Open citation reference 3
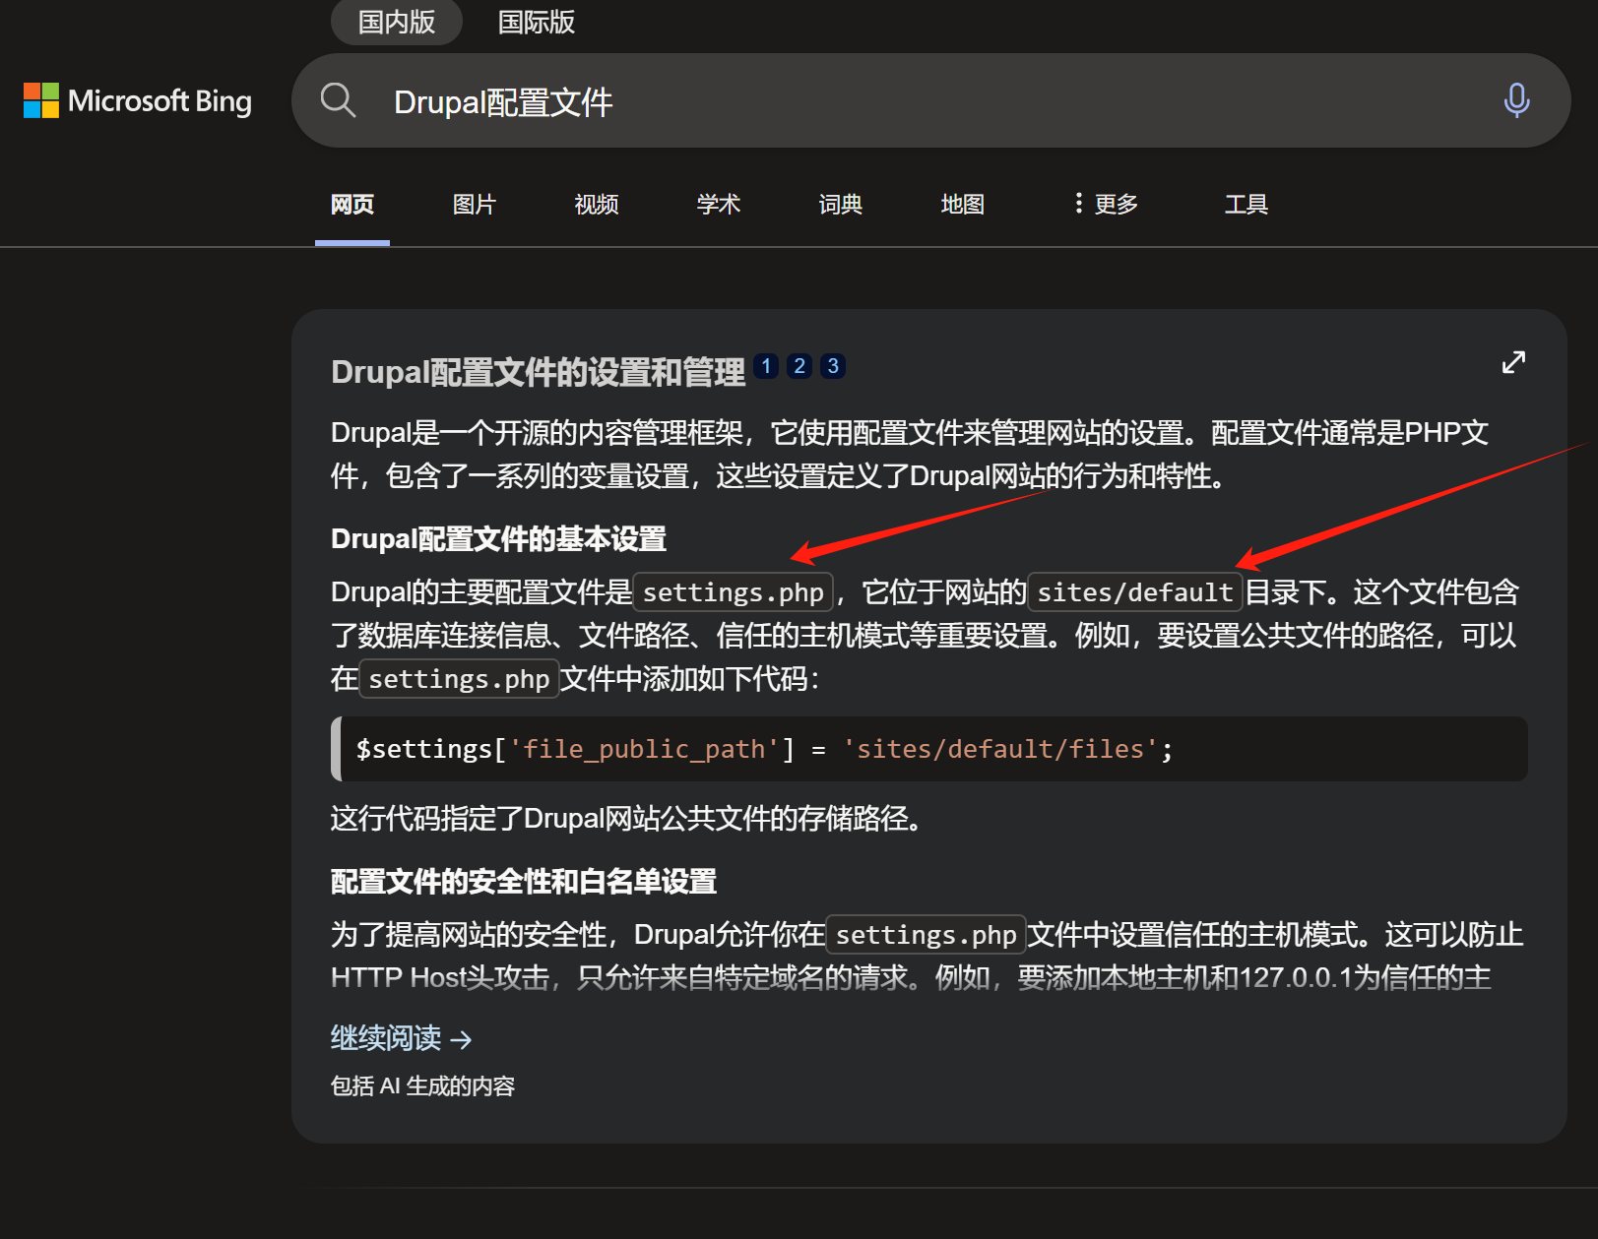The image size is (1598, 1239). tap(833, 366)
